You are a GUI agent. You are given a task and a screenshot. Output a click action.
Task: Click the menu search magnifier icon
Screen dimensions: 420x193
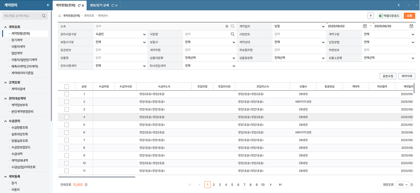[44, 16]
